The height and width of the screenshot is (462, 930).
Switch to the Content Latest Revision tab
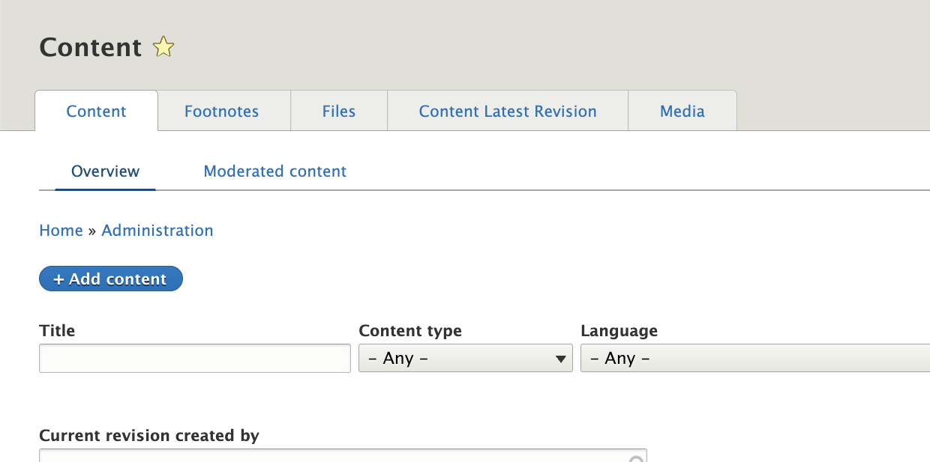coord(507,110)
